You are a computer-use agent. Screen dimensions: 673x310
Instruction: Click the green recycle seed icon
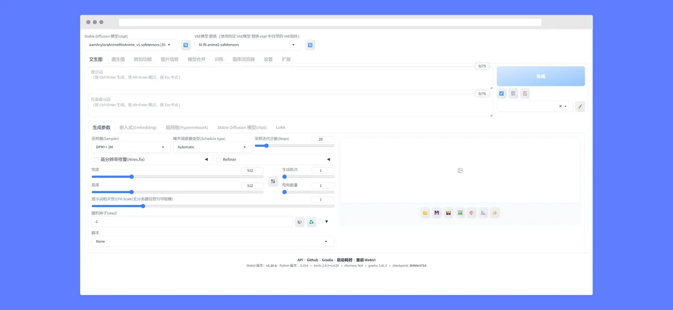(x=311, y=222)
